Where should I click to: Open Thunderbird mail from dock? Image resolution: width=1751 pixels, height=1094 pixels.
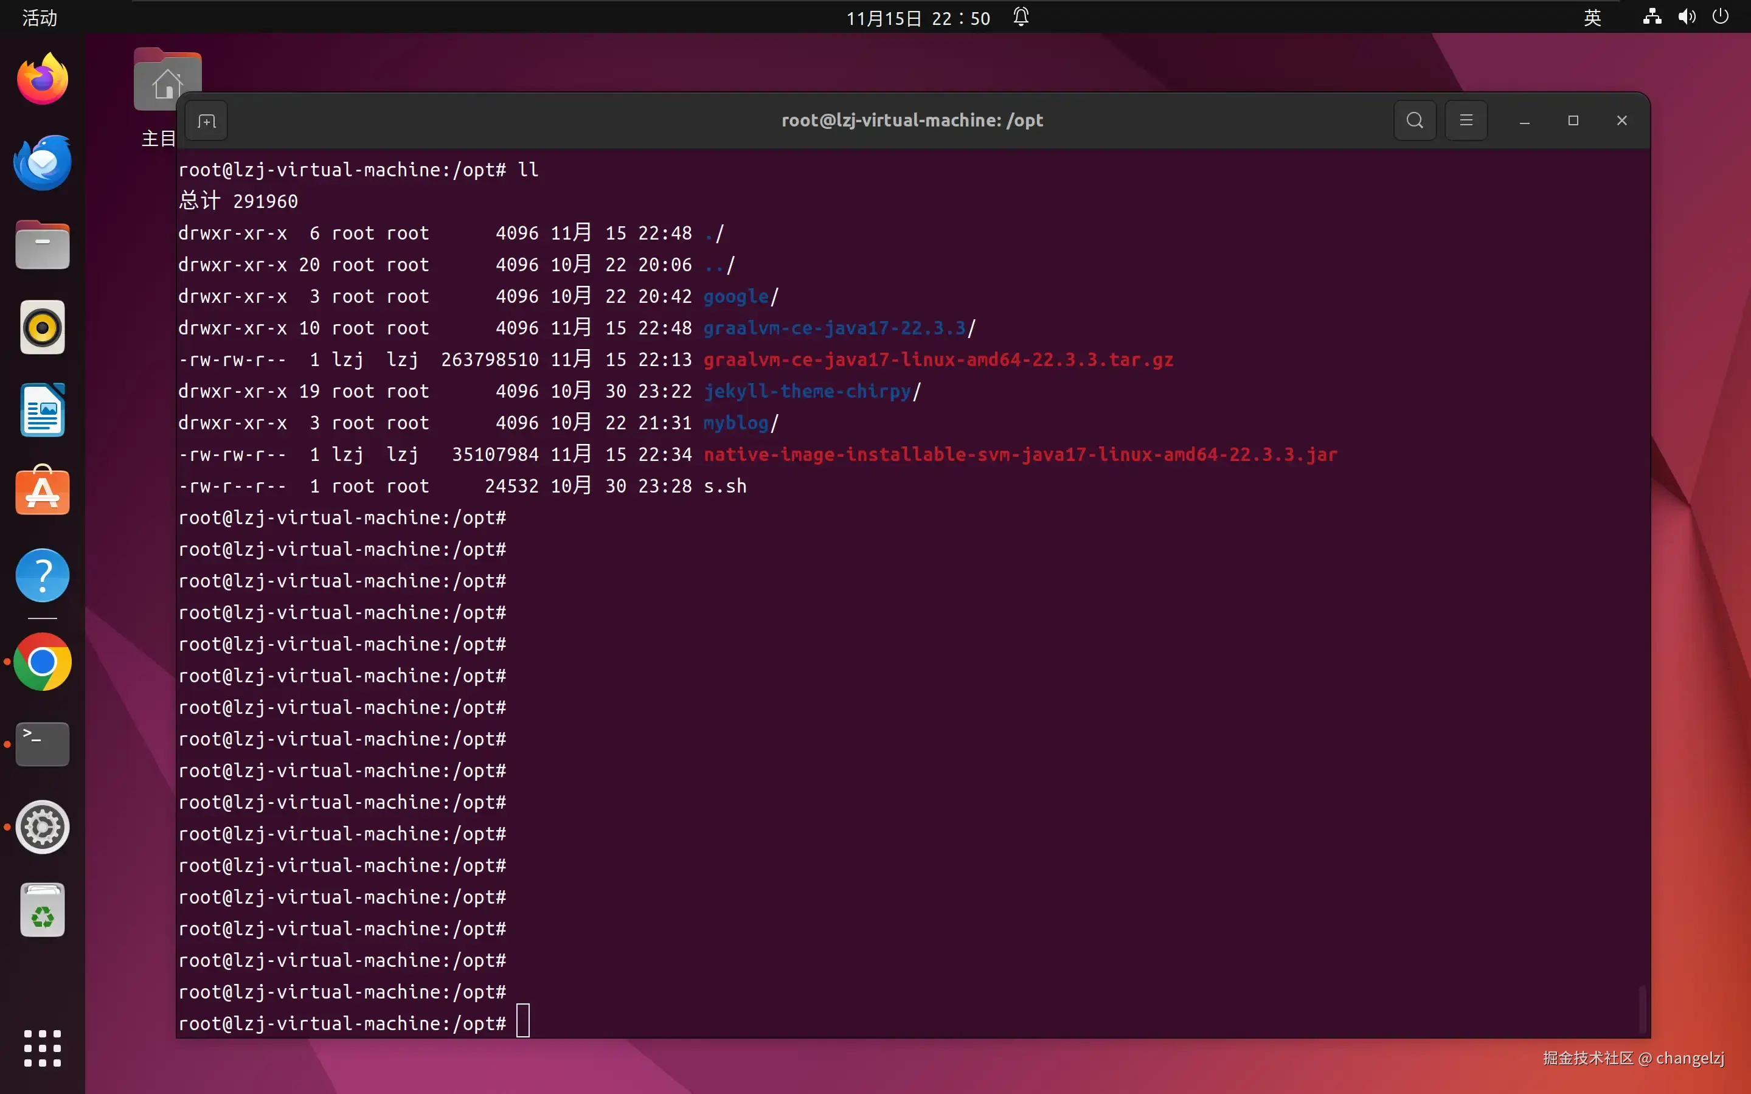(x=43, y=163)
